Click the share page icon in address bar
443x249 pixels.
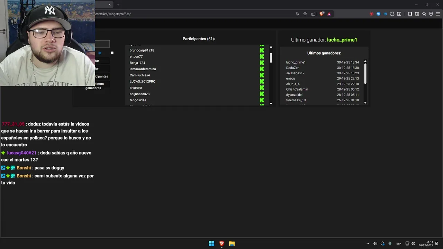click(x=313, y=14)
